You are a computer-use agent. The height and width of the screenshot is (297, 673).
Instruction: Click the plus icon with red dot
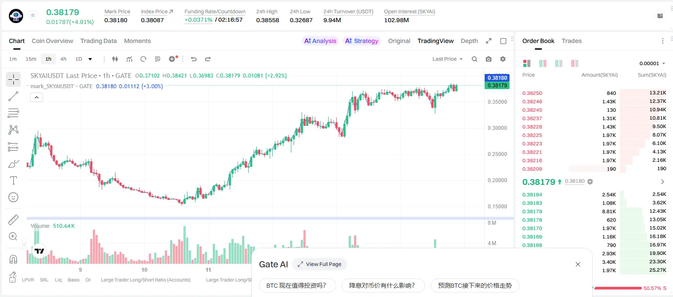click(173, 59)
